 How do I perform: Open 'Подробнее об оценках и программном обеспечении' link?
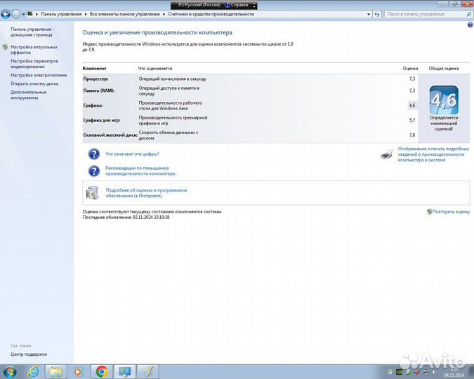[146, 193]
